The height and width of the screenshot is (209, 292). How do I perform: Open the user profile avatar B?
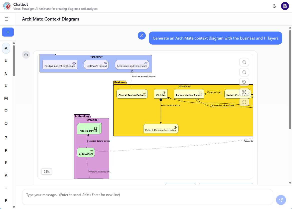[285, 6]
